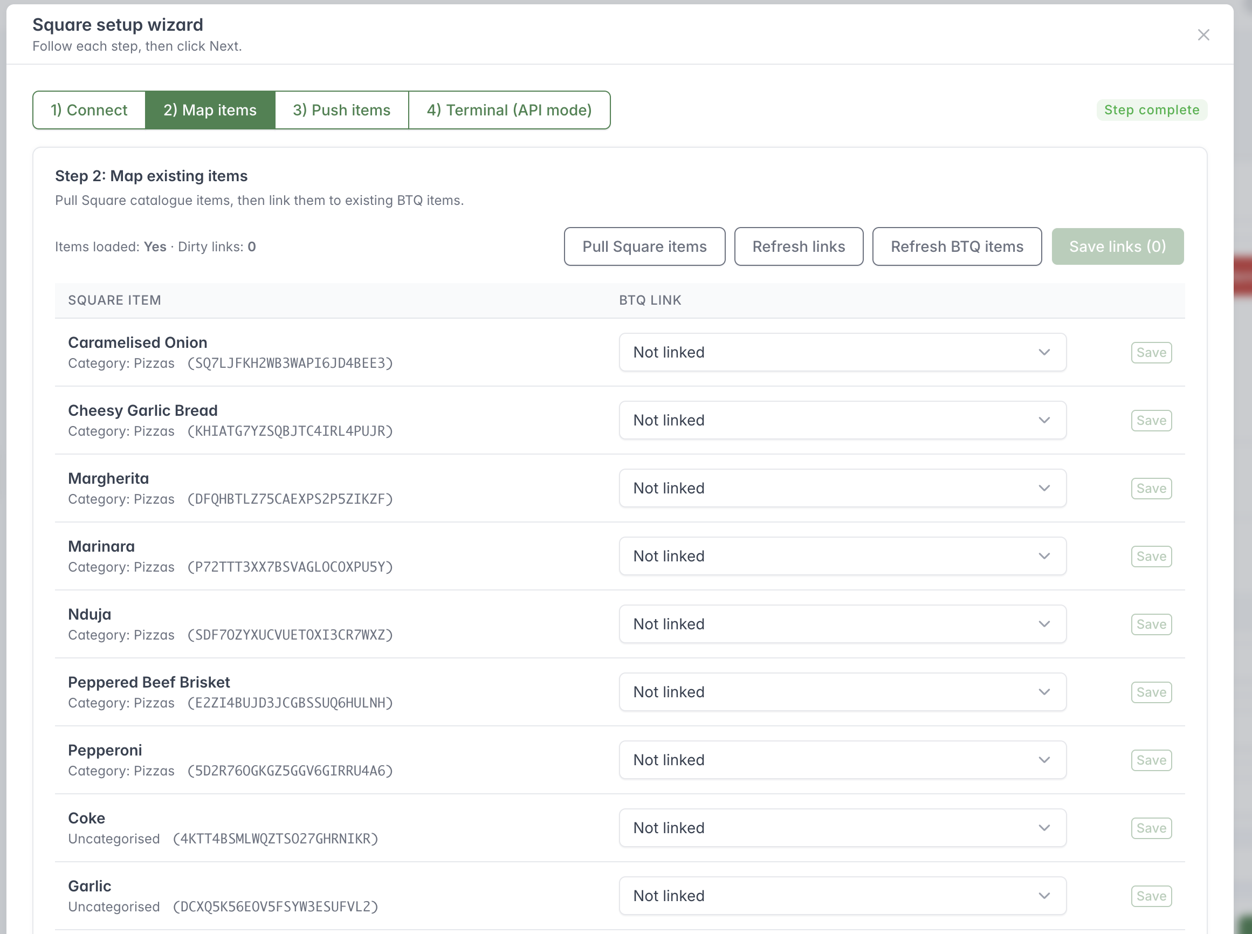The image size is (1252, 934).
Task: Select the Pepperoni item name
Action: [105, 750]
